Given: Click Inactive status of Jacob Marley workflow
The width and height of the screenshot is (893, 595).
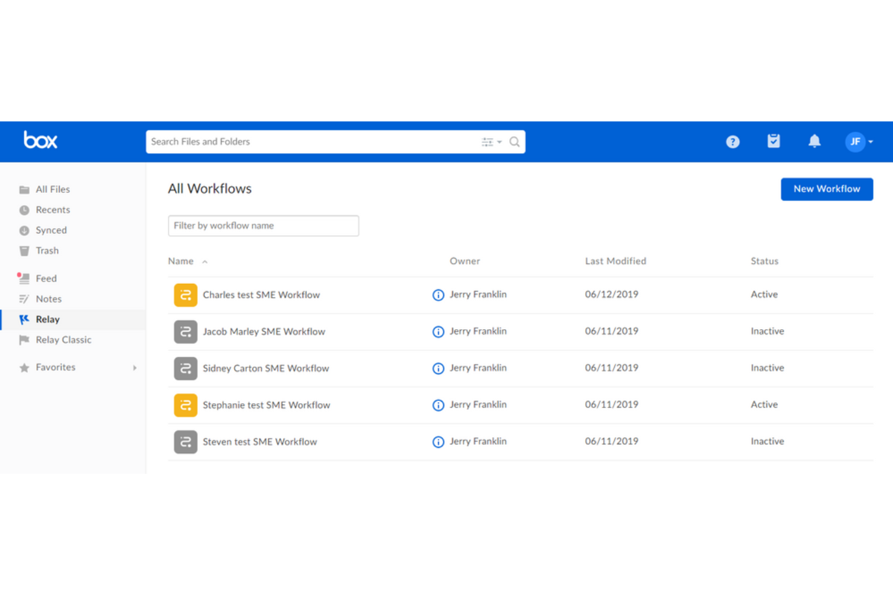Looking at the screenshot, I should pyautogui.click(x=767, y=331).
